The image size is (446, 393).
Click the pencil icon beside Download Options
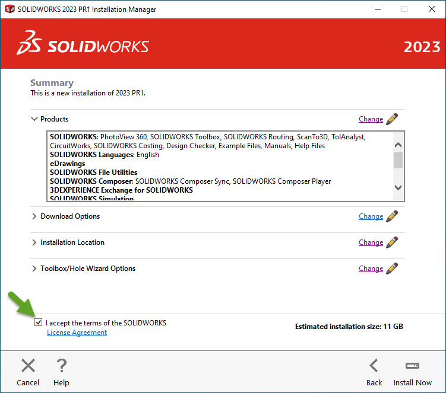(392, 216)
